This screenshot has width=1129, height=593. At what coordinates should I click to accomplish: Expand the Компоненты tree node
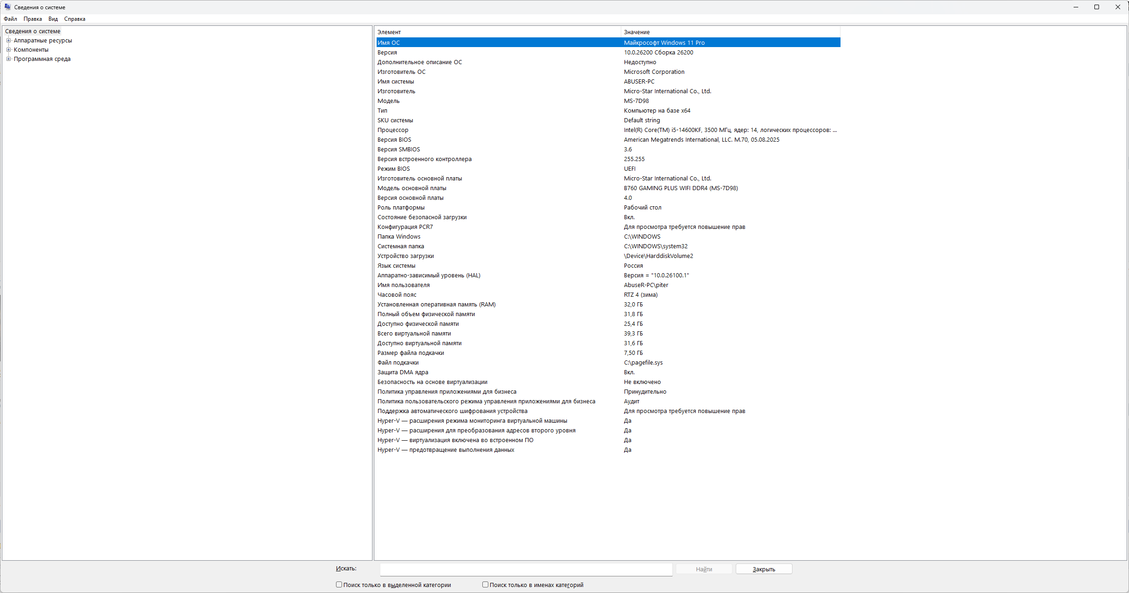click(8, 50)
